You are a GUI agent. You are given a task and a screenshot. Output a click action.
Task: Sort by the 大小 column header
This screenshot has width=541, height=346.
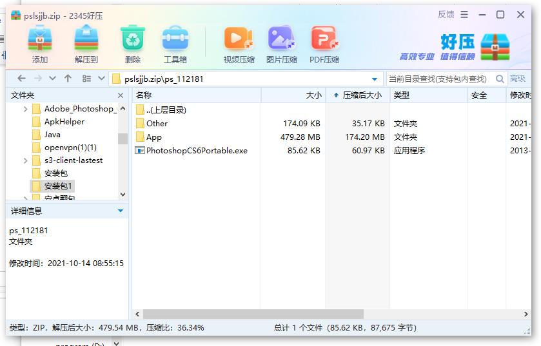tap(293, 95)
